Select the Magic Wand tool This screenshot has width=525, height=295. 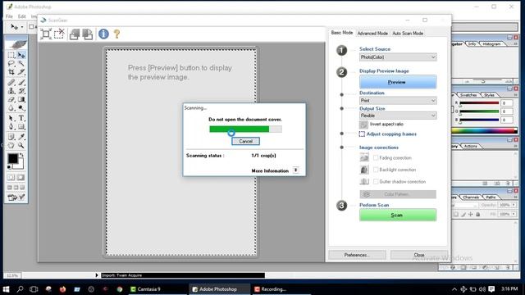click(21, 64)
